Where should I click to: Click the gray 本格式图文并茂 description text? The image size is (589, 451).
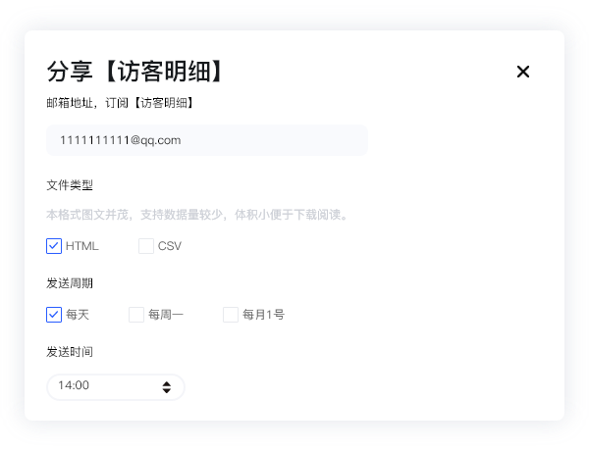[x=198, y=215]
